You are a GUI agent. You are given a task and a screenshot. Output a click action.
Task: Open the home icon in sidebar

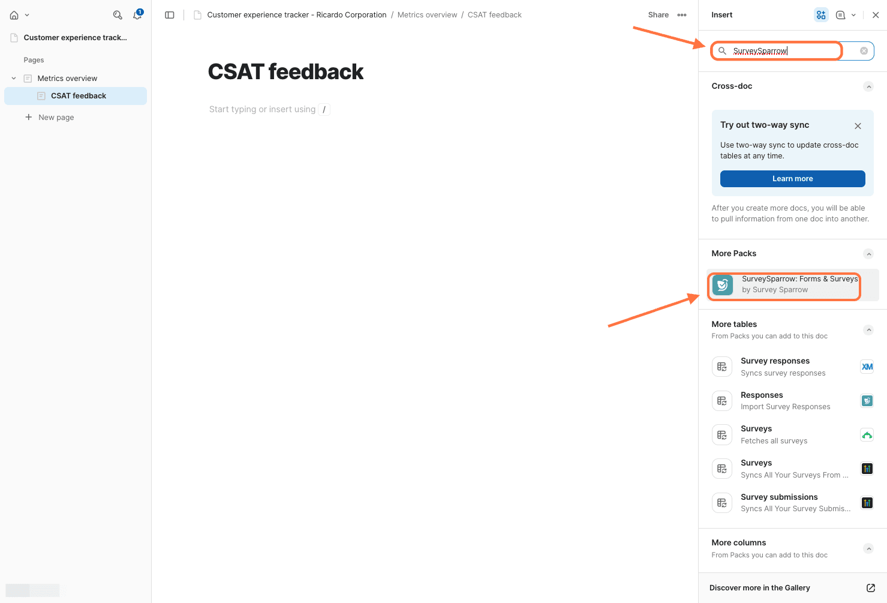[x=14, y=15]
